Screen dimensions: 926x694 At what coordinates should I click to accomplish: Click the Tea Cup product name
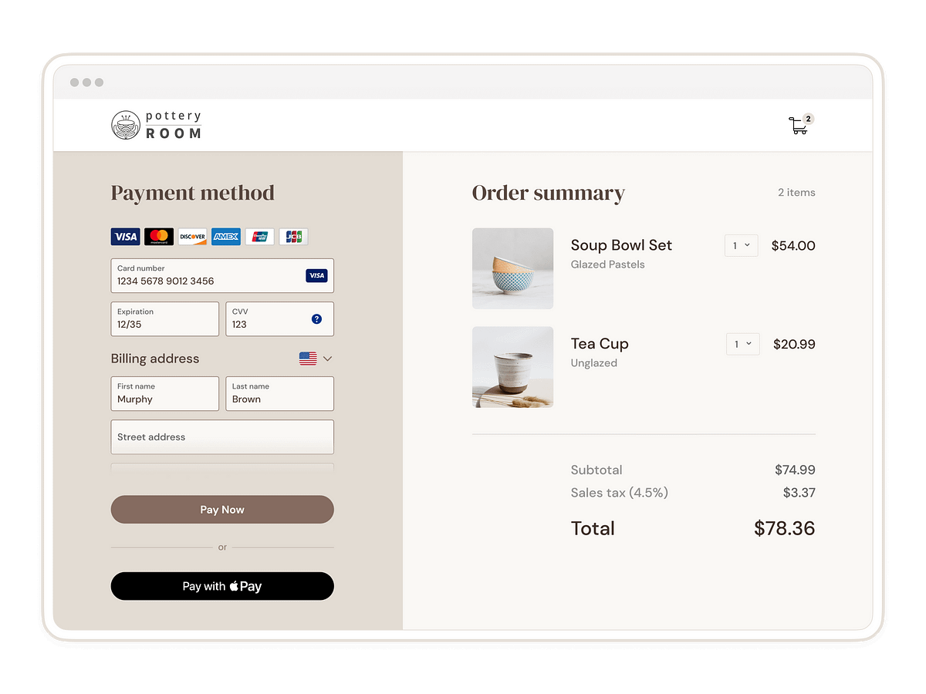(x=600, y=344)
